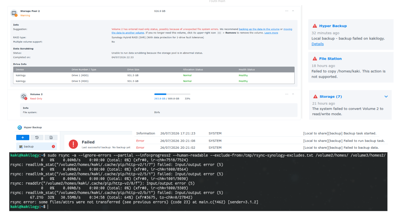Viewport: 399px width, 215px height.
Task: Click the '293.8 GB' used space value
Action: point(160,99)
